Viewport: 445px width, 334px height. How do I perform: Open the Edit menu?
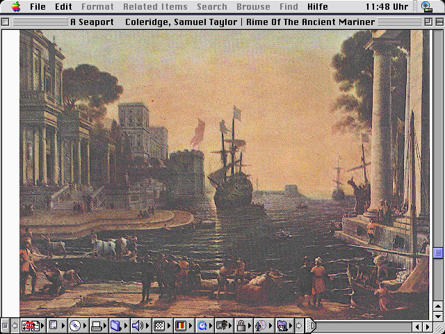[63, 6]
